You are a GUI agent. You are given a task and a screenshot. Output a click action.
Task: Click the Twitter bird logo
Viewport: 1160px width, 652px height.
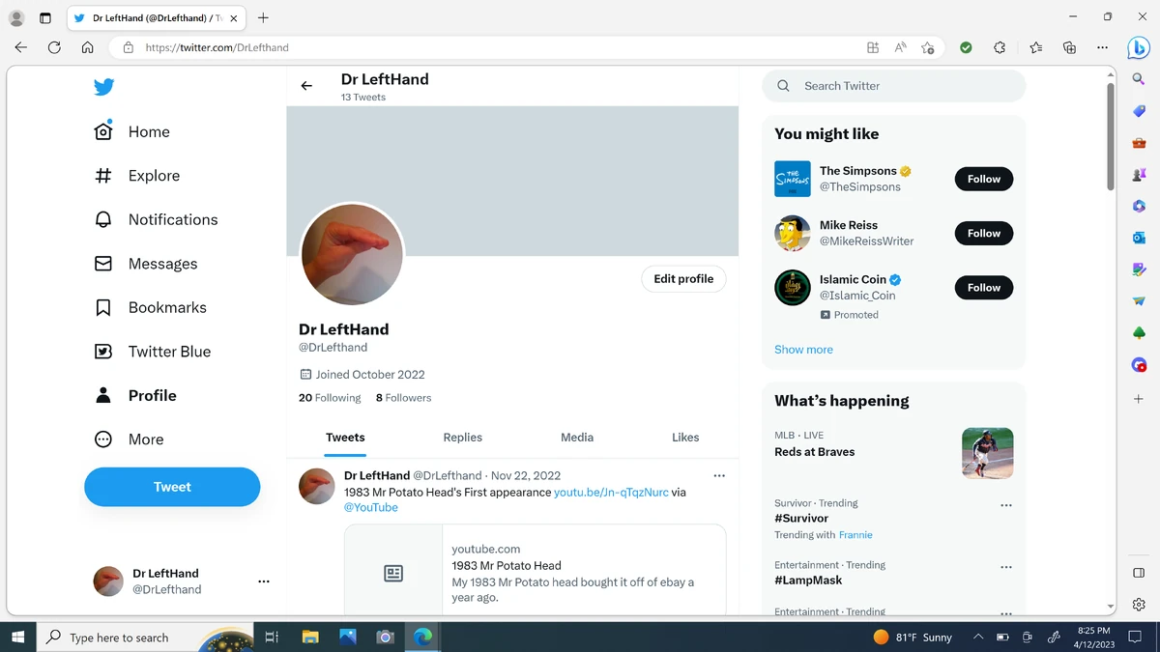point(103,86)
